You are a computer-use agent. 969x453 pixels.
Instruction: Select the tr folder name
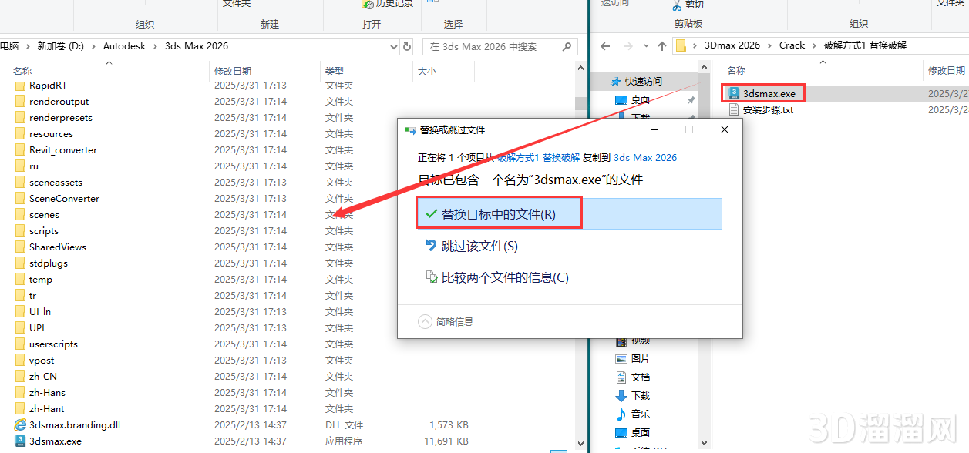(x=33, y=296)
